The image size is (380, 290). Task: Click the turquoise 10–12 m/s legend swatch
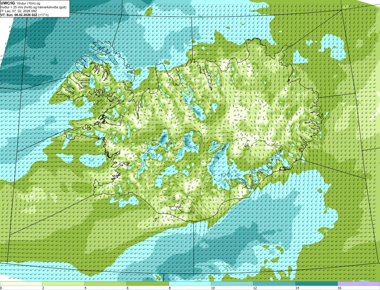232,284
